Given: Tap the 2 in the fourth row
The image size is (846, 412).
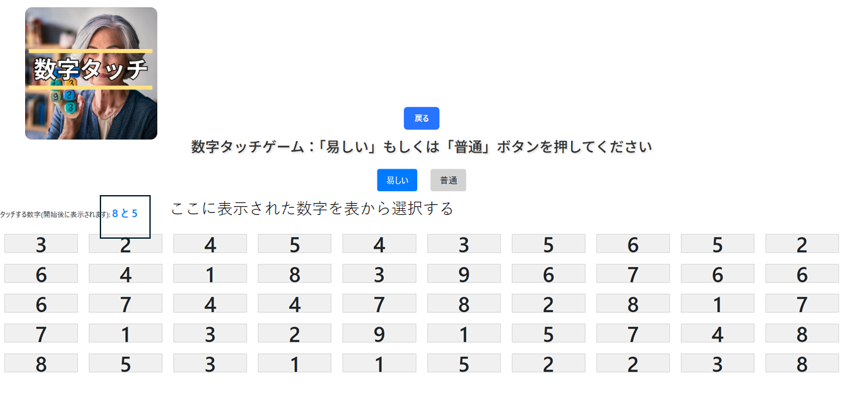Looking at the screenshot, I should pos(294,333).
